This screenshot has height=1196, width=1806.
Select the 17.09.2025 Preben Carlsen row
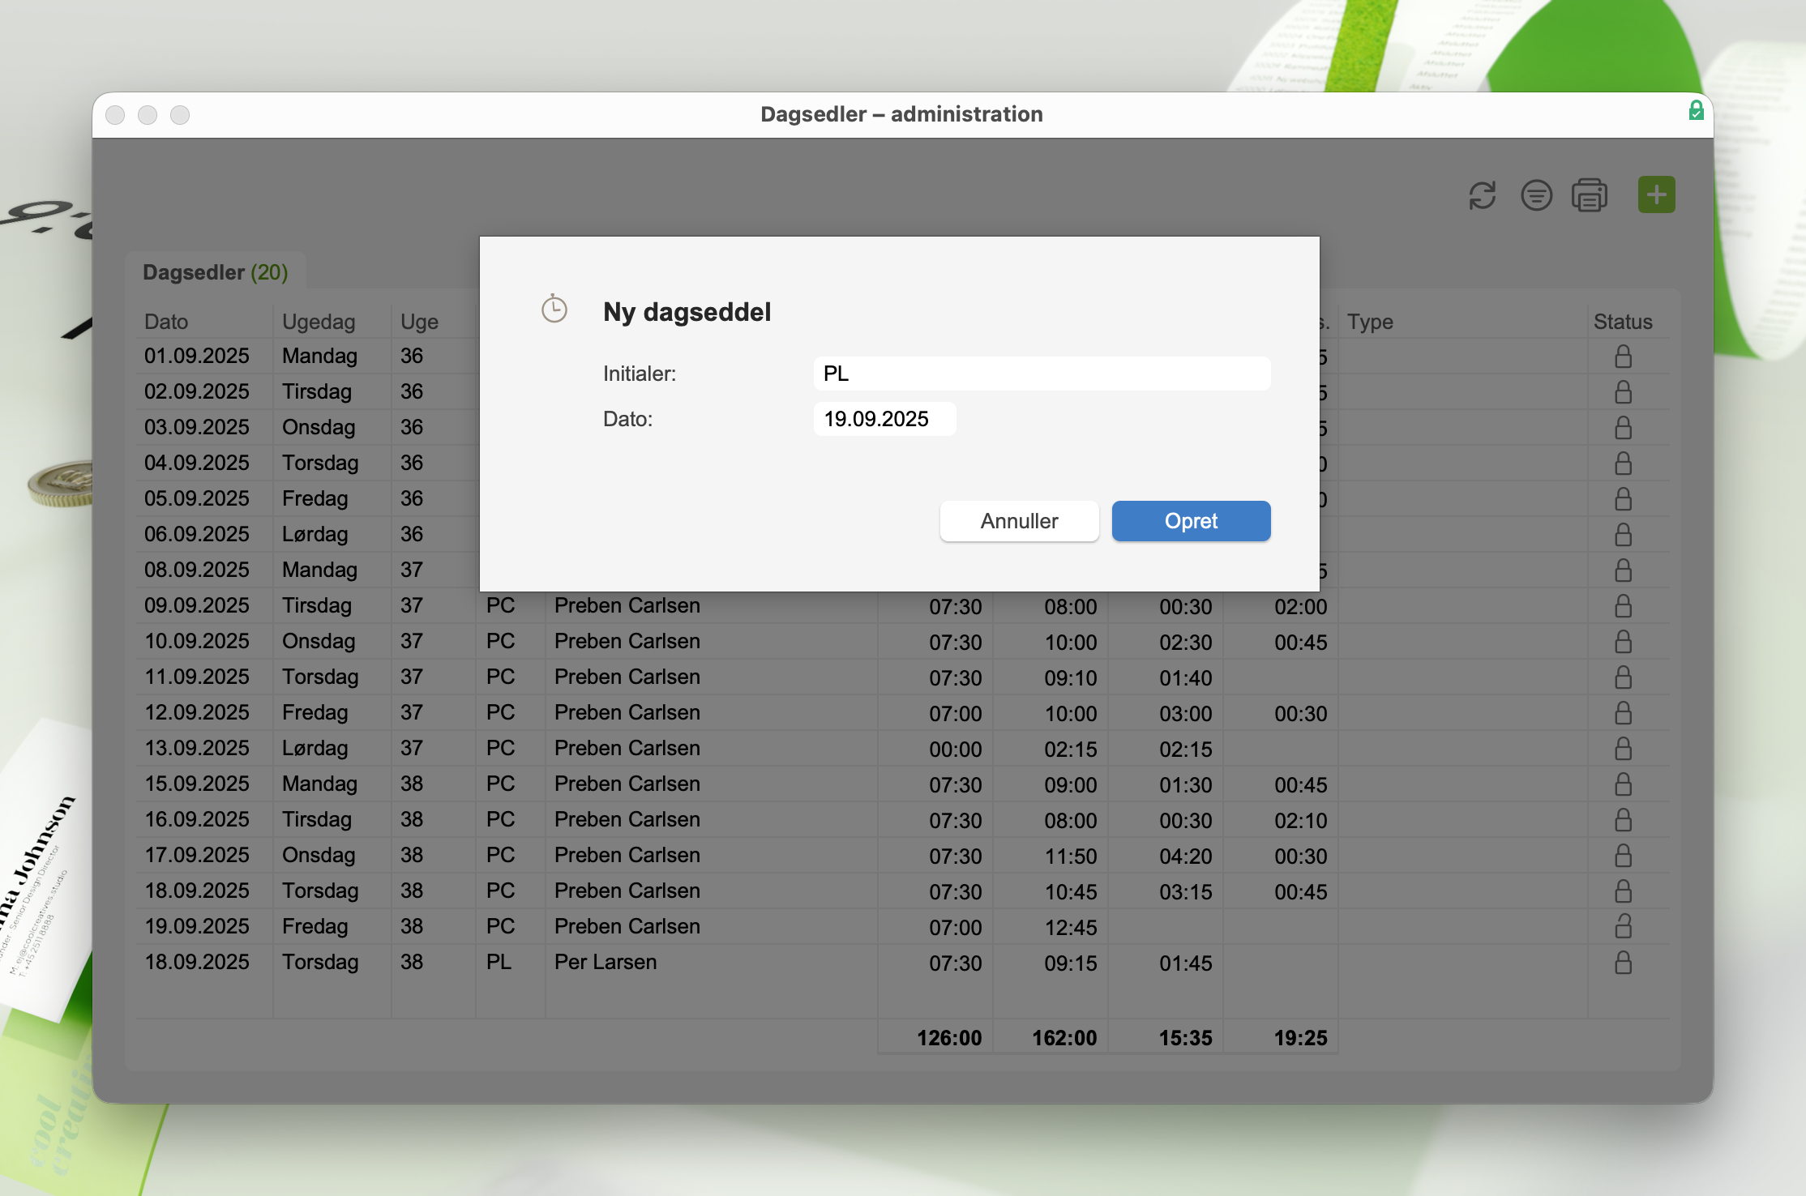[627, 855]
